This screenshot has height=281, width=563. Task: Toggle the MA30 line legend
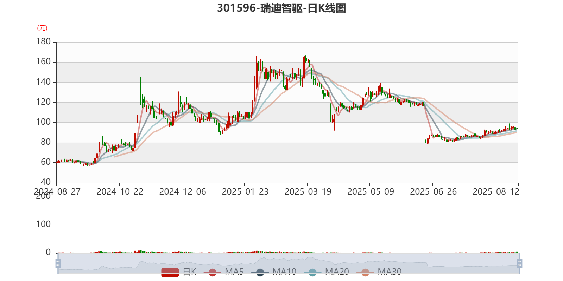(379, 272)
